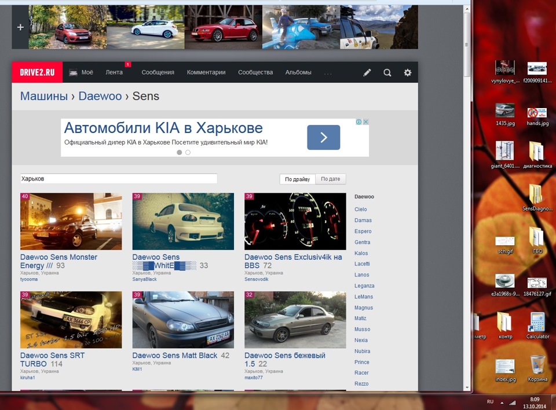Open the settings gear icon

click(408, 73)
